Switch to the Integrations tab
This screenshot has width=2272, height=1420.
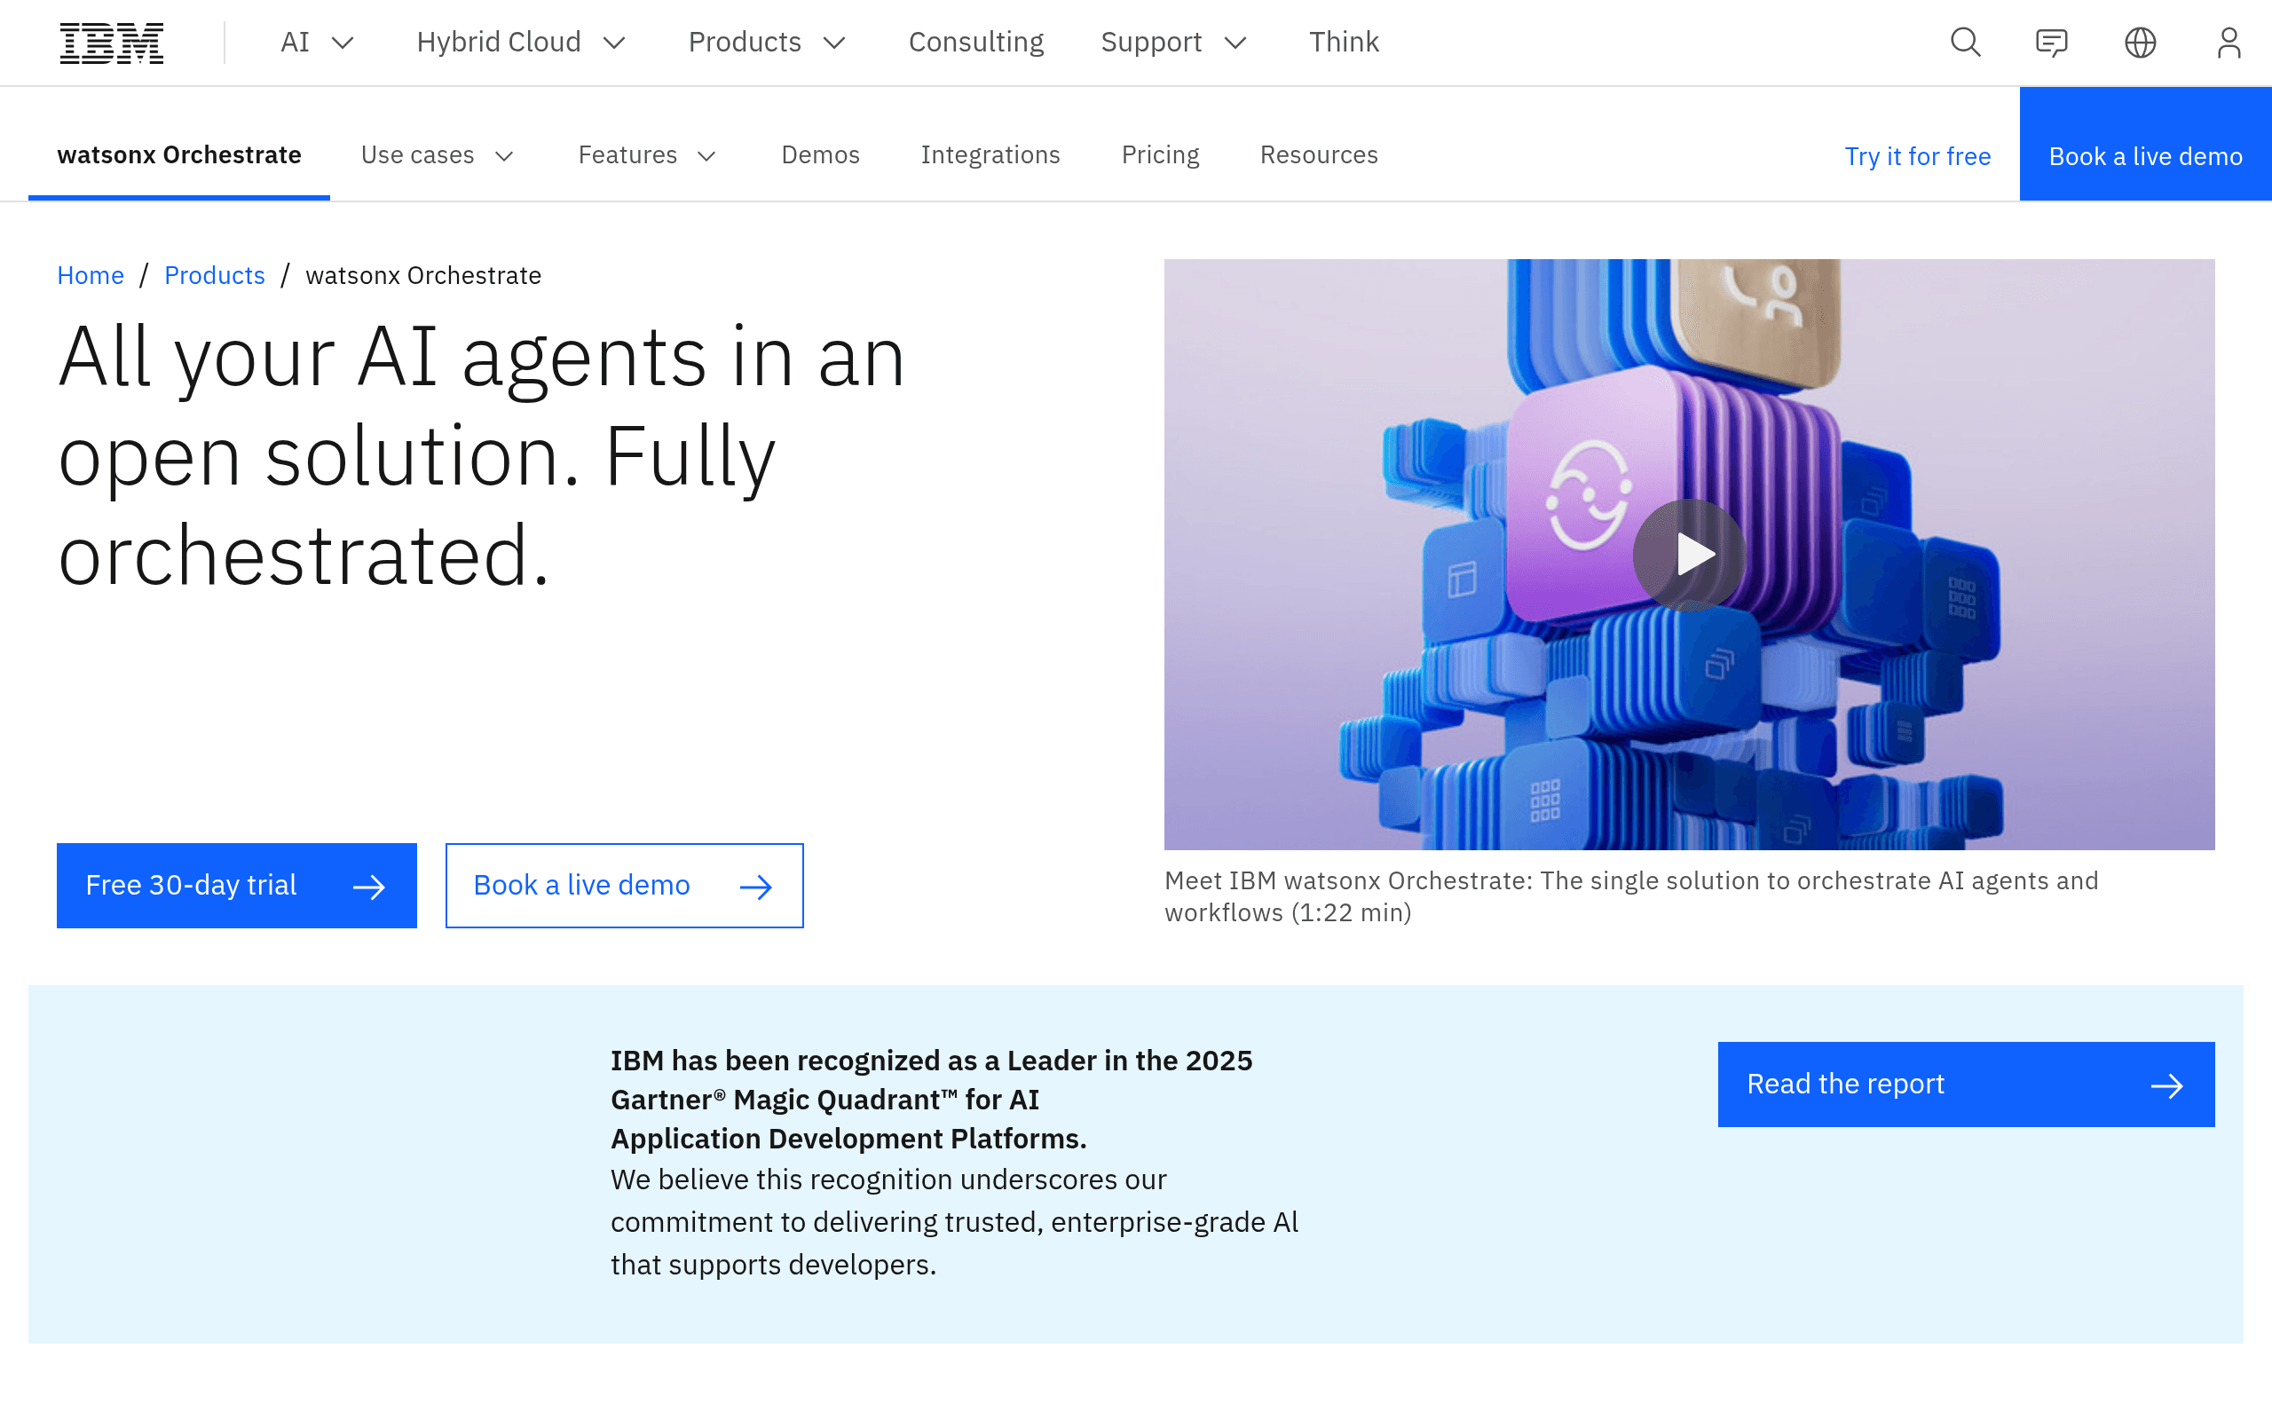click(990, 155)
